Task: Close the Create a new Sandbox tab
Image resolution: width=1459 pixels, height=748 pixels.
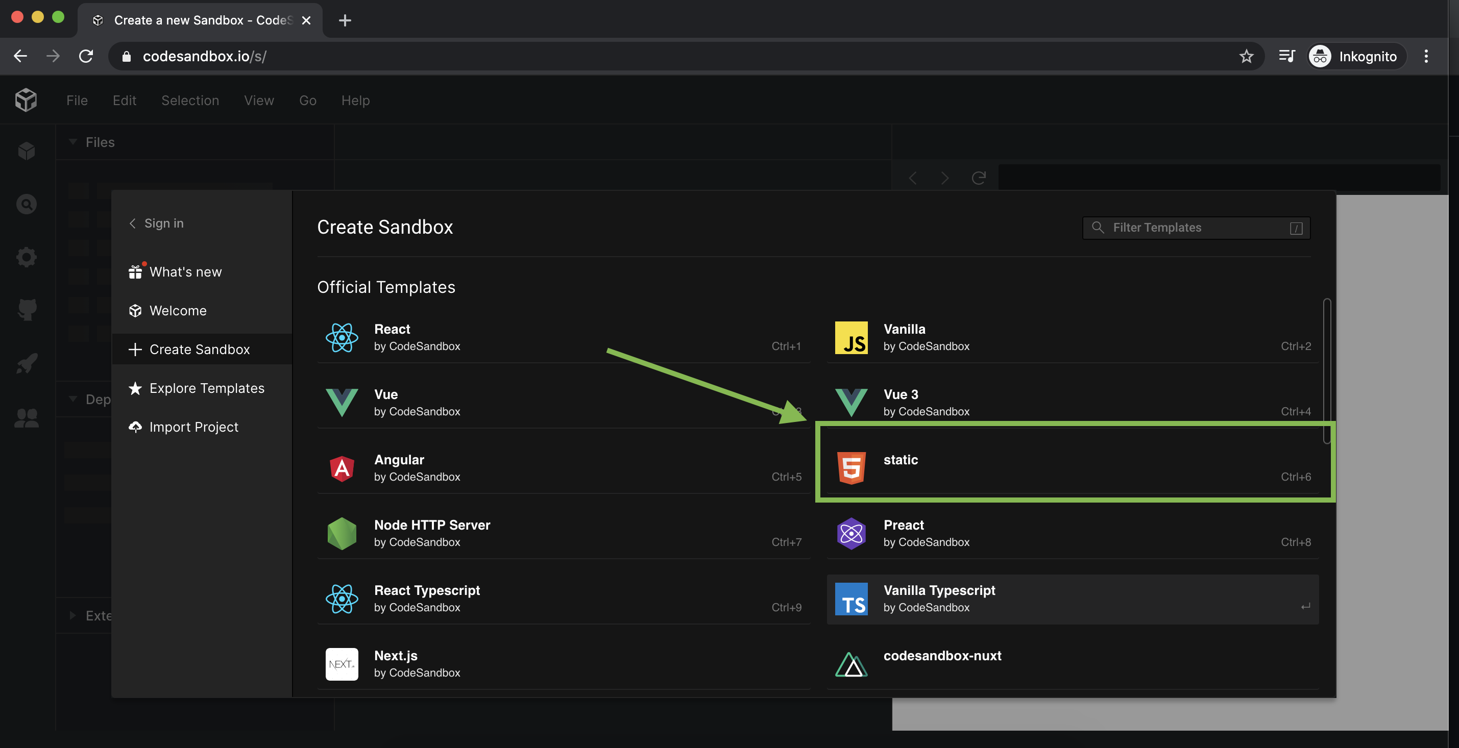Action: (306, 20)
